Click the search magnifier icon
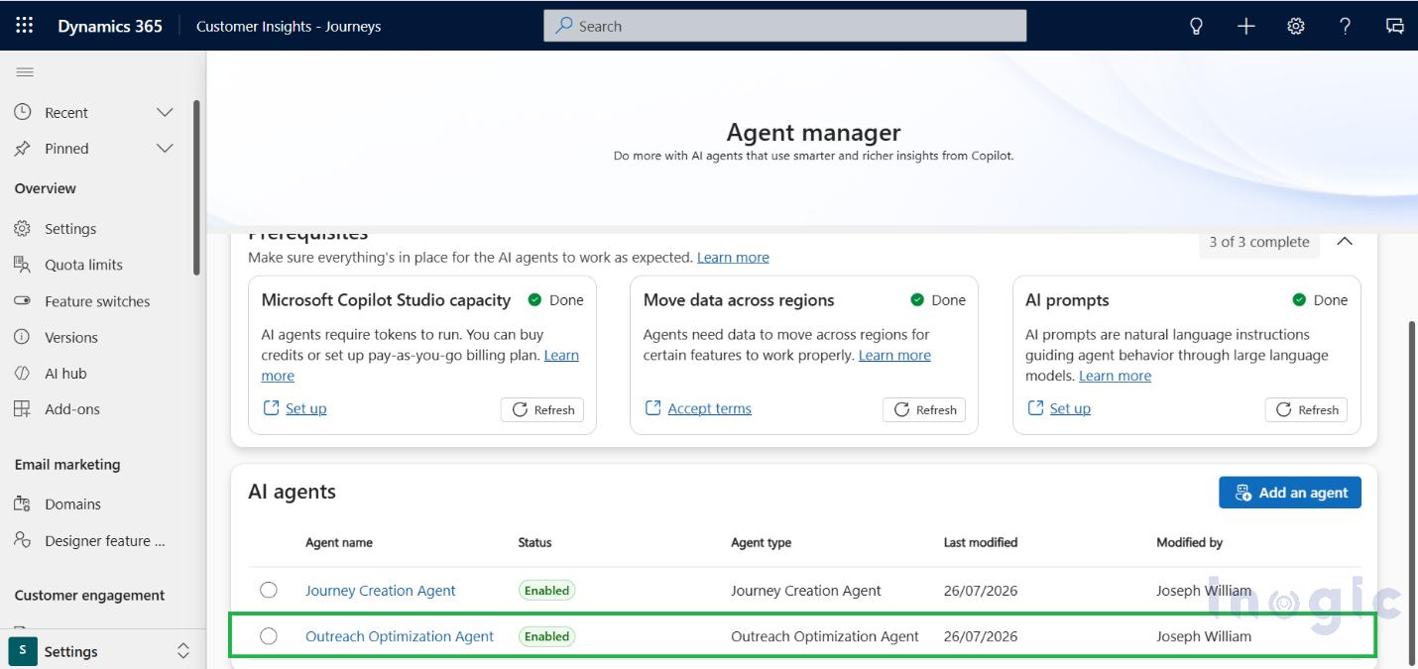Viewport: 1418px width, 669px height. coord(563,26)
